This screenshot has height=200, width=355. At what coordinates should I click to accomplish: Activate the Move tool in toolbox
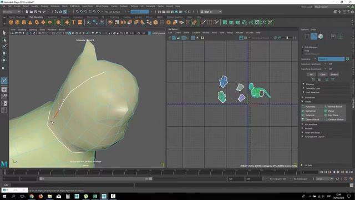click(x=4, y=53)
